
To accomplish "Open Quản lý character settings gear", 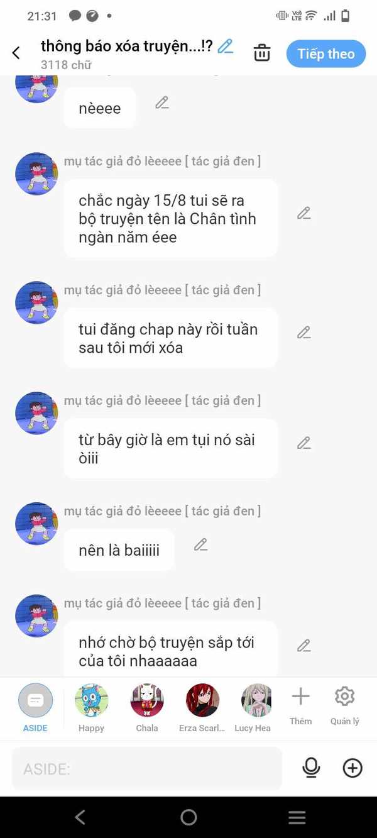I will 344,706.
